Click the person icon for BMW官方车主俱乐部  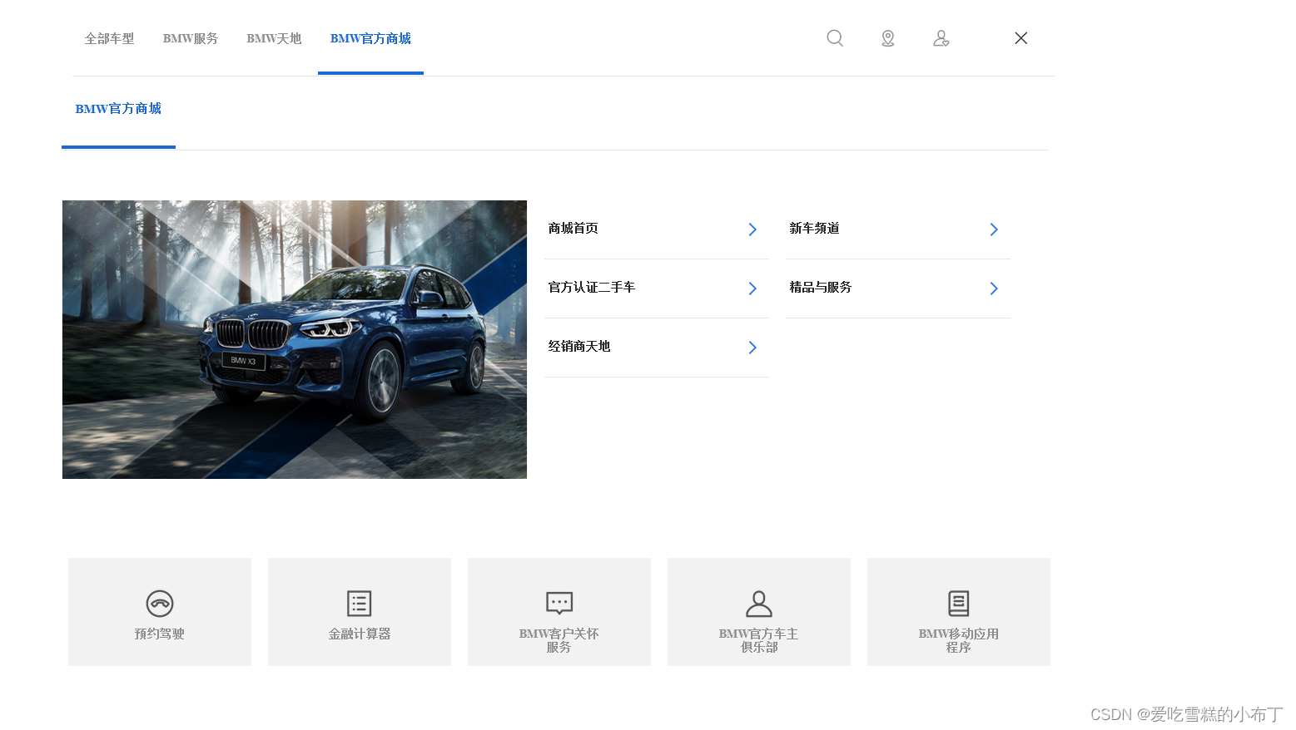[x=759, y=603]
